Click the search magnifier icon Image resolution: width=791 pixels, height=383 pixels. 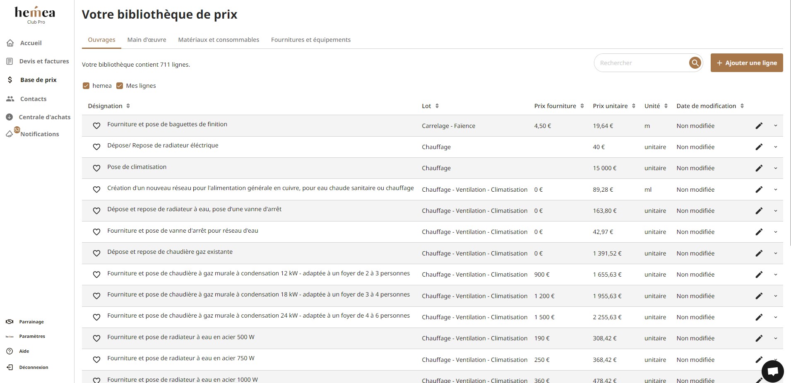pos(695,63)
